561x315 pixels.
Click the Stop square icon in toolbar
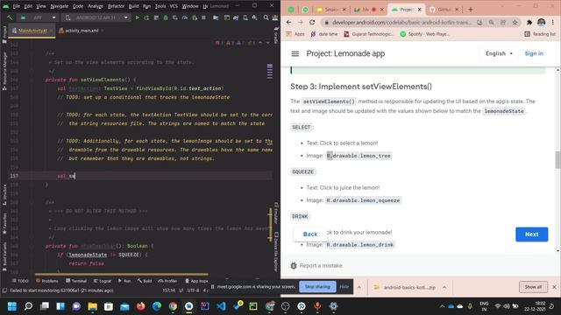pos(203,17)
